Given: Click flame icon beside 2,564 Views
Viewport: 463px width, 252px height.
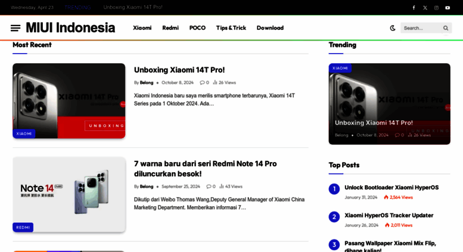Looking at the screenshot, I should click(386, 197).
